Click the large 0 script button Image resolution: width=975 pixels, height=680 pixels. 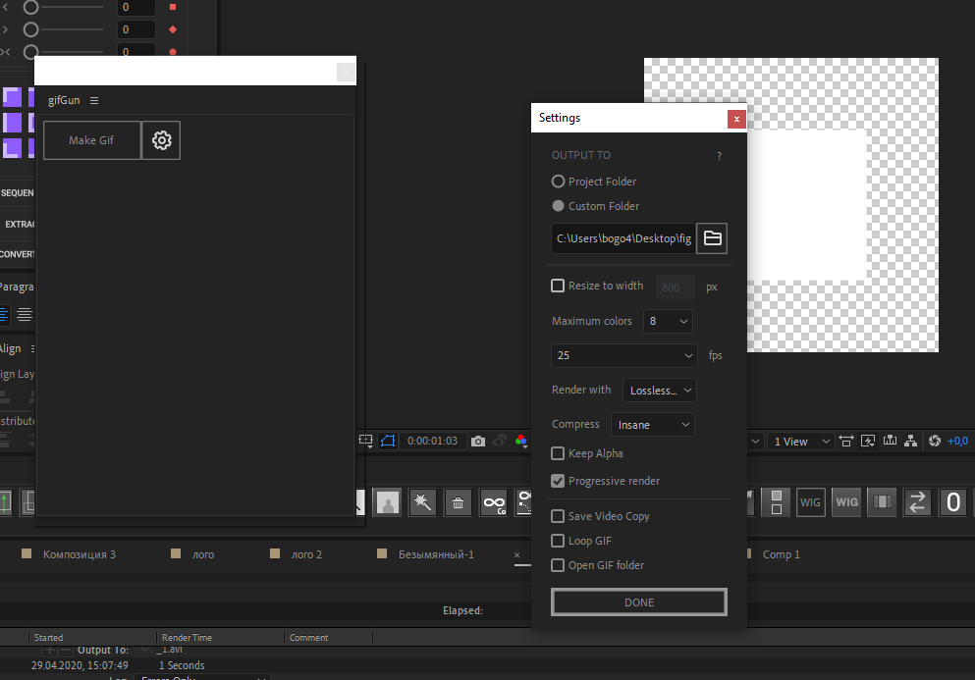pyautogui.click(x=953, y=502)
